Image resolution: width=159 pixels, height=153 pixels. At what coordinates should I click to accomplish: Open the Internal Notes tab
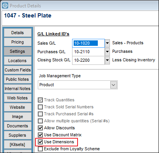click(18, 89)
